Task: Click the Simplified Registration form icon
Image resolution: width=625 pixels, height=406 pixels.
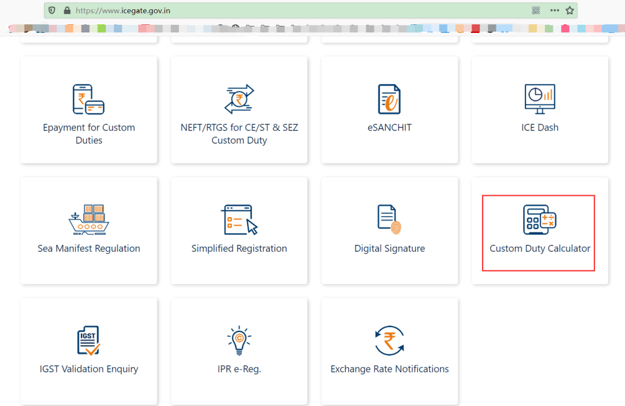Action: coord(239,219)
